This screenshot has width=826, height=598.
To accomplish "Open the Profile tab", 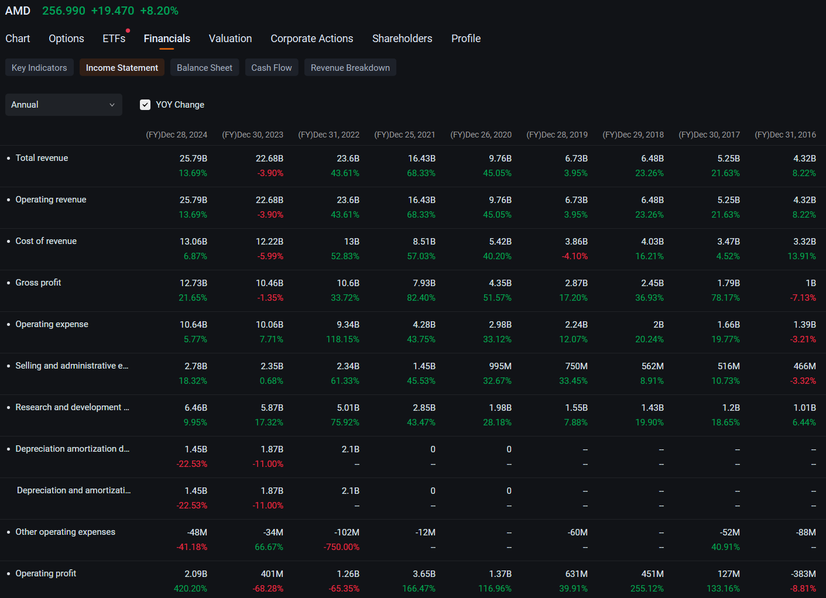I will 466,39.
